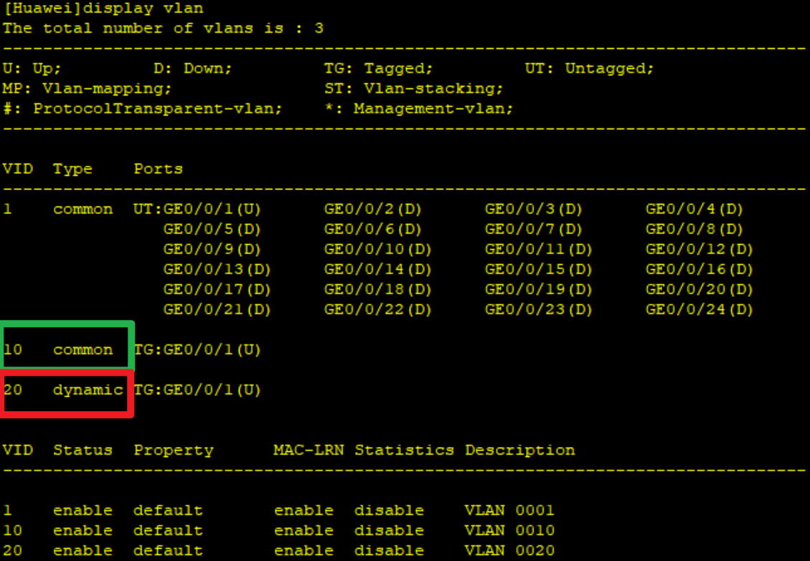Click the Type column header
810x561 pixels.
[x=72, y=169]
